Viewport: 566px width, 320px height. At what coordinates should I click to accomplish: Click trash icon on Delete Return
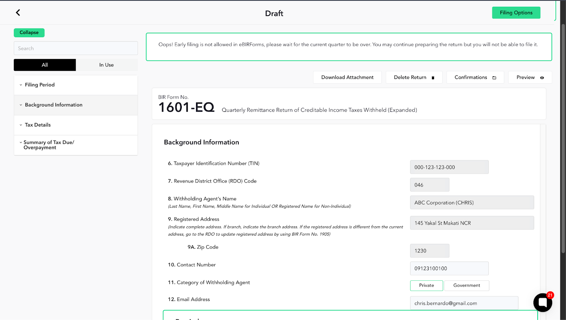coord(433,78)
